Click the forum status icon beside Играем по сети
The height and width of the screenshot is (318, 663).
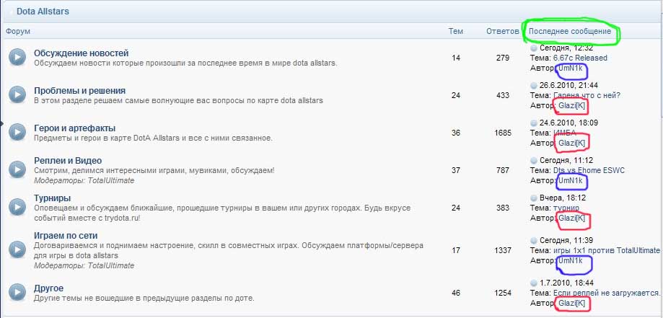(17, 249)
